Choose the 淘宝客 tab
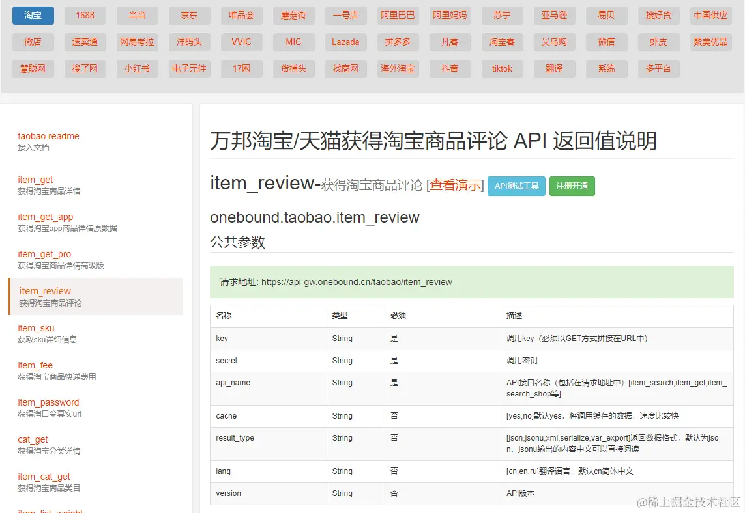Viewport: 745px width, 513px height. coord(503,42)
